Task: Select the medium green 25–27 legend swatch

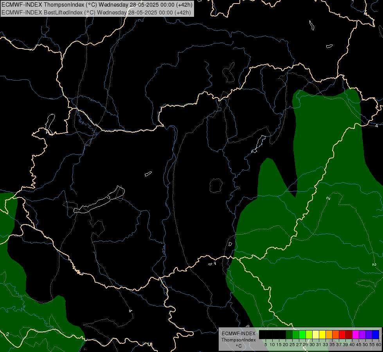Action: (x=296, y=334)
